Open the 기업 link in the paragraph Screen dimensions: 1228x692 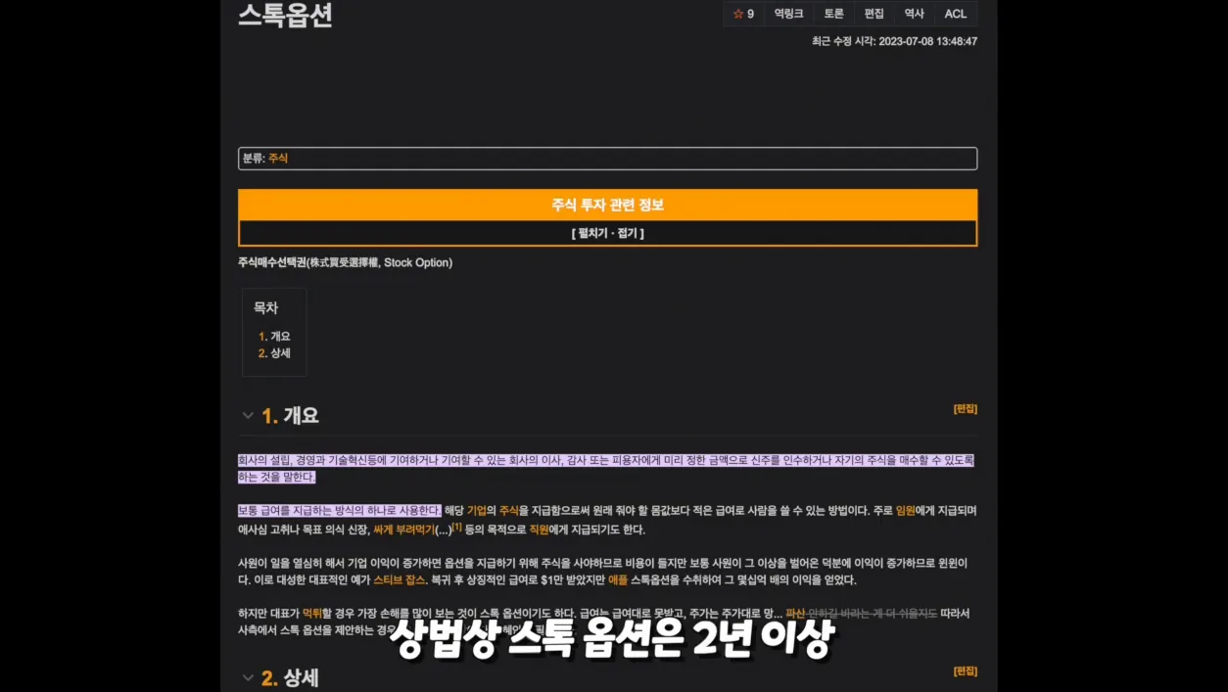pos(477,511)
